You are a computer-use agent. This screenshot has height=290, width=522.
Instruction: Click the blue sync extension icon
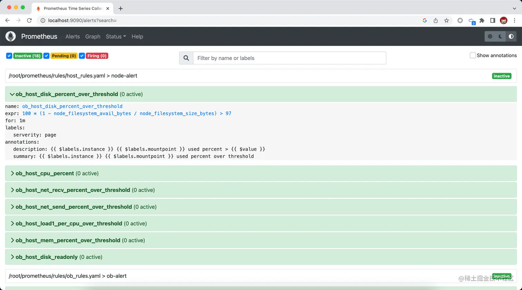471,21
